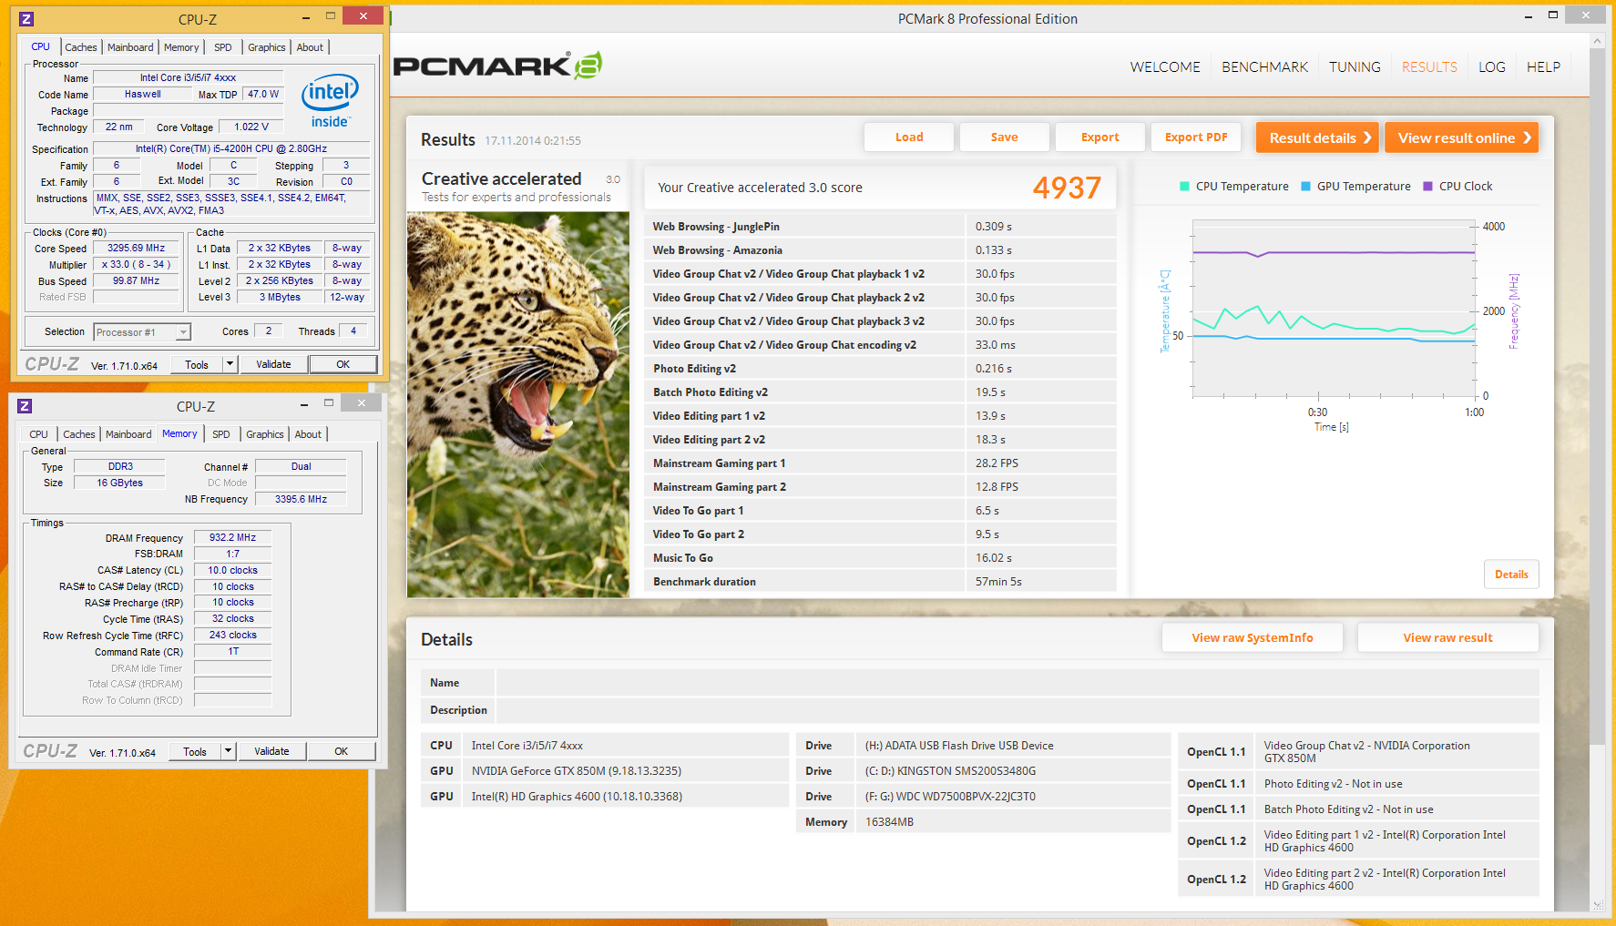Image resolution: width=1616 pixels, height=926 pixels.
Task: Click the GPU Temperature legend color square
Action: (1305, 187)
